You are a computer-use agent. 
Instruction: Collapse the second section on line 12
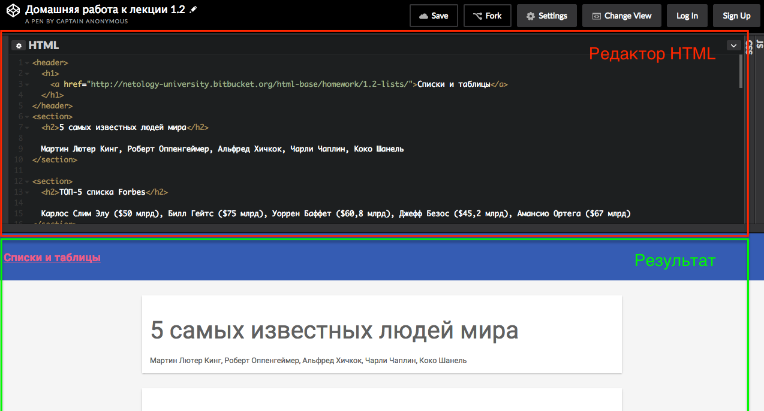coord(27,182)
